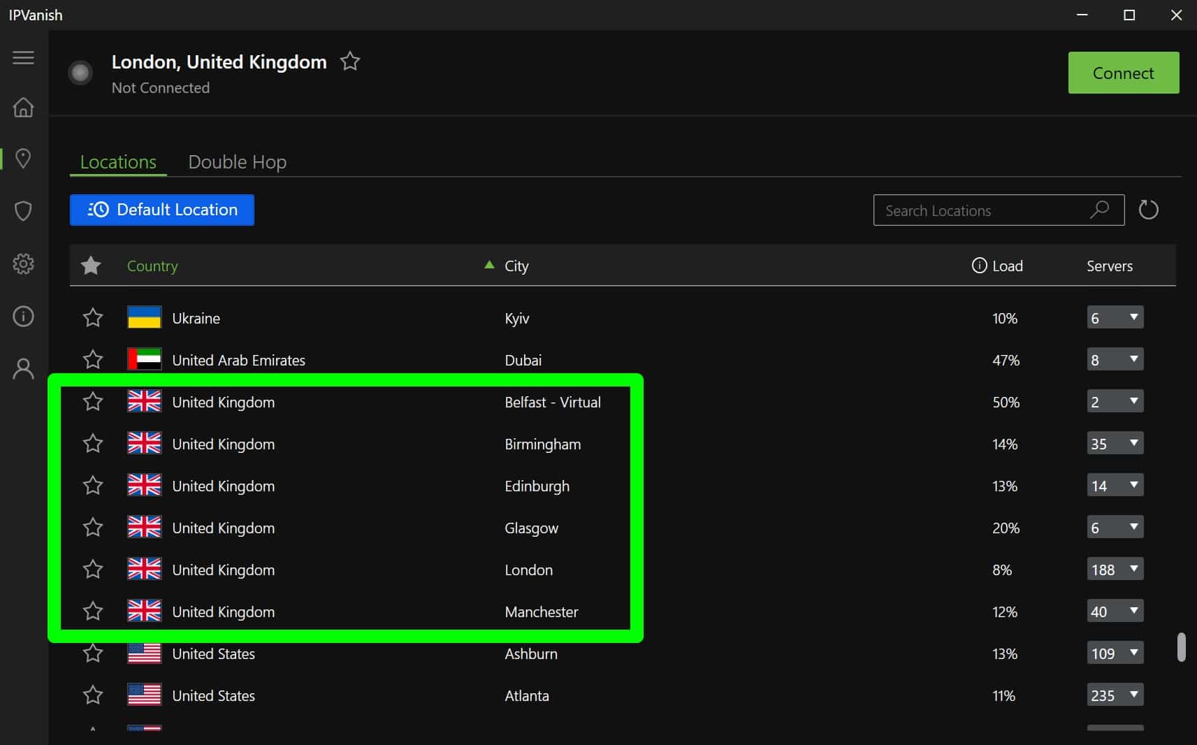Open the shield security sidebar icon
This screenshot has height=745, width=1197.
[23, 210]
